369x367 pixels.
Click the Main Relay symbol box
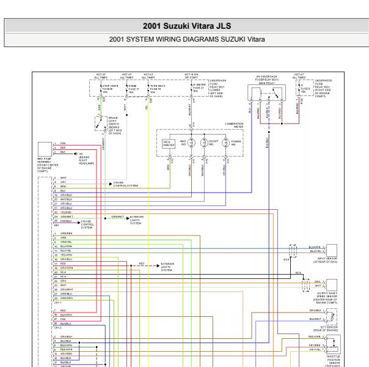(x=266, y=92)
